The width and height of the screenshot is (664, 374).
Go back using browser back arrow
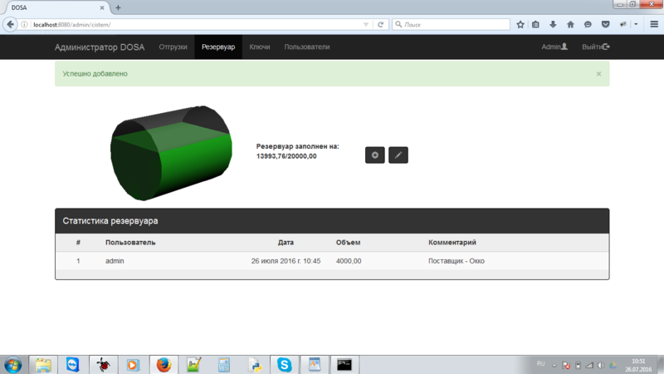(12, 24)
